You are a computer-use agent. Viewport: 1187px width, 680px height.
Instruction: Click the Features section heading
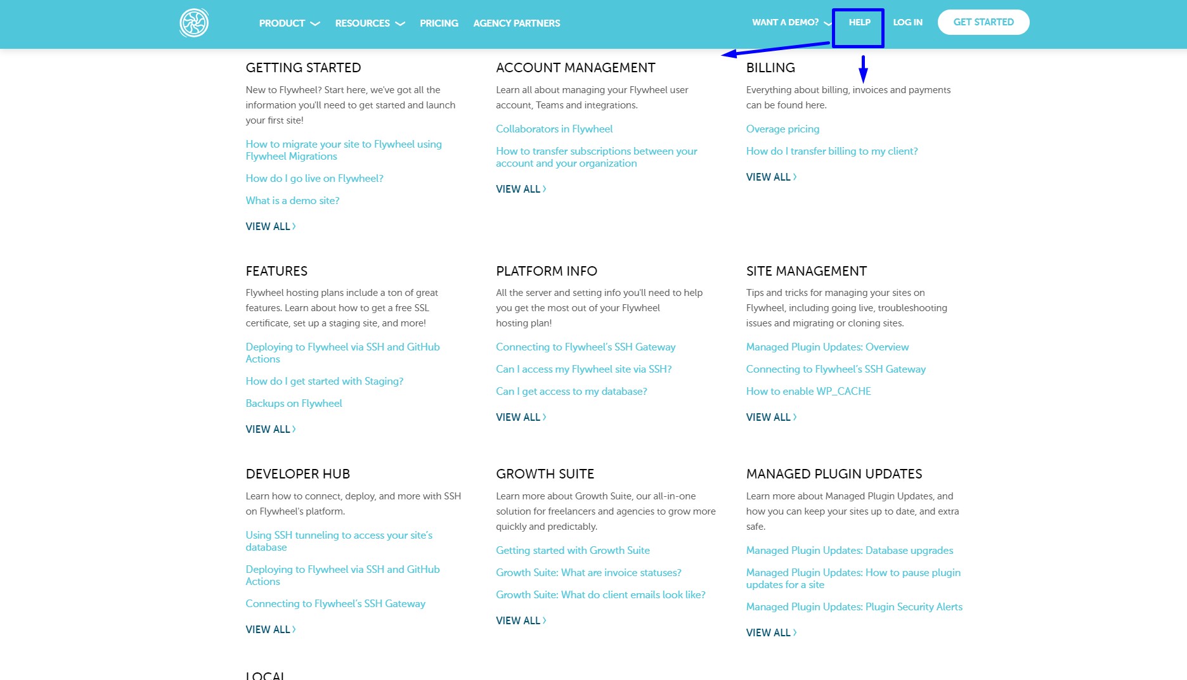[x=276, y=271]
